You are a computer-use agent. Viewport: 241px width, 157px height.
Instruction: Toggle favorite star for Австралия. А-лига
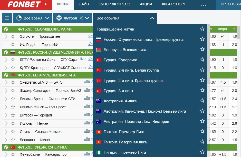(202, 101)
